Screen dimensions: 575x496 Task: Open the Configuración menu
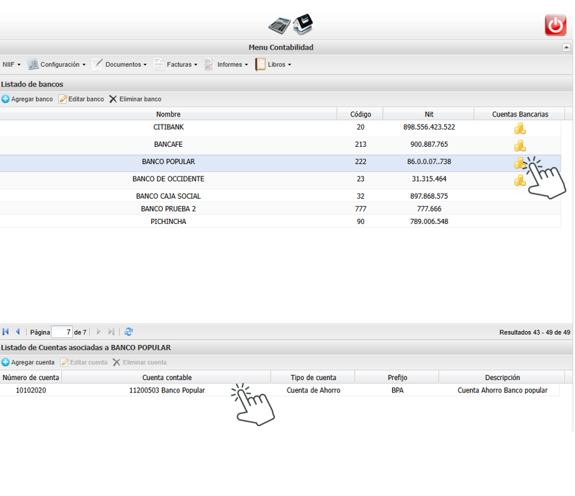click(x=56, y=65)
